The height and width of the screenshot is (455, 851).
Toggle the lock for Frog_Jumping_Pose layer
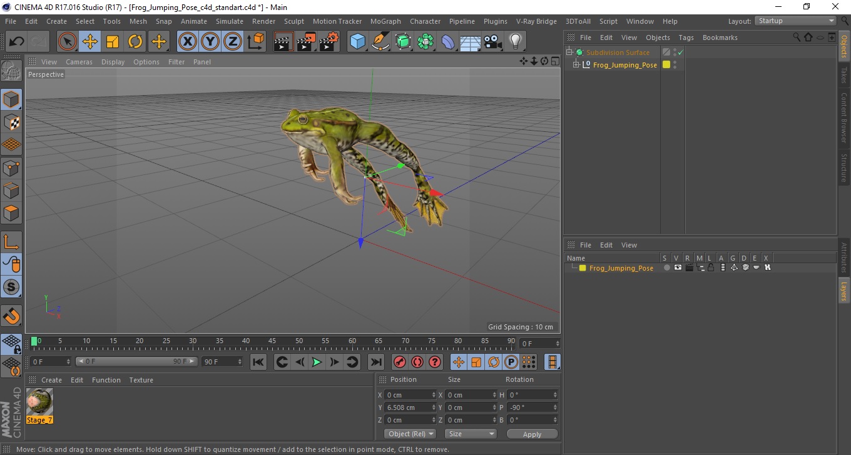coord(711,267)
